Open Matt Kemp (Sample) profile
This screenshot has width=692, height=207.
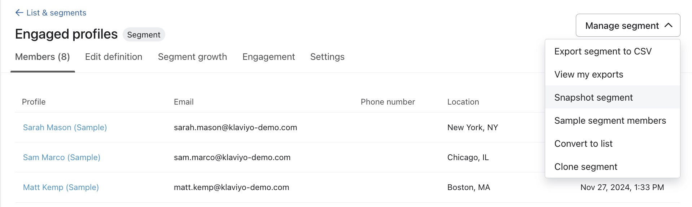tap(61, 188)
